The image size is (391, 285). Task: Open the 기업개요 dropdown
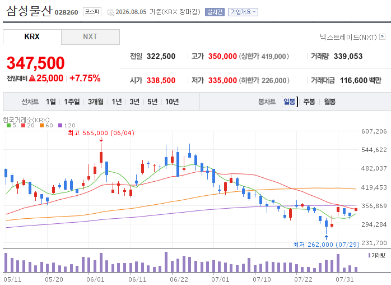[x=243, y=12]
